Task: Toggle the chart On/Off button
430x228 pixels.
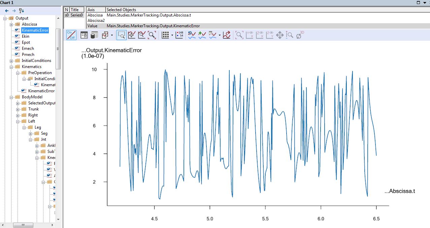Action: 71,35
